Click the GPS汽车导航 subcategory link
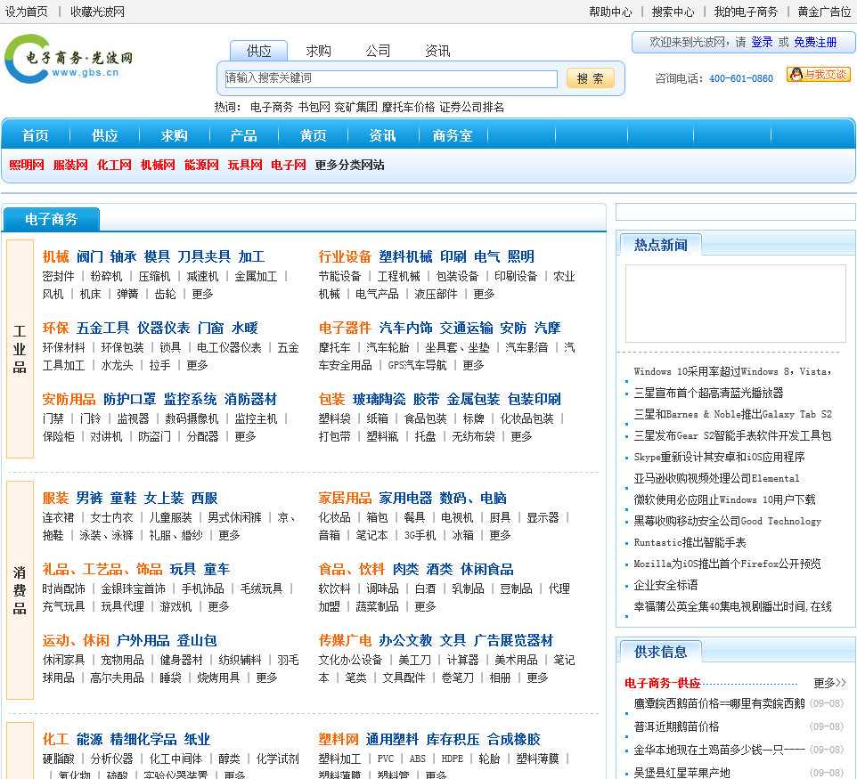 coord(417,365)
